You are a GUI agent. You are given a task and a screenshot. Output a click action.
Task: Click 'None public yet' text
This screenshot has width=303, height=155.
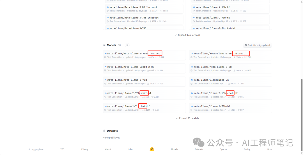click(x=111, y=138)
